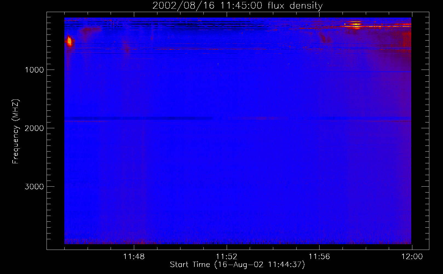
Task: Click the "Frequency (MHZ)" y-axis label
Action: tap(16, 132)
